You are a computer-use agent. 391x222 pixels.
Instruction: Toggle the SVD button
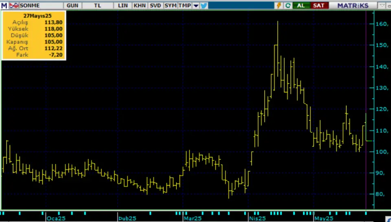click(155, 5)
